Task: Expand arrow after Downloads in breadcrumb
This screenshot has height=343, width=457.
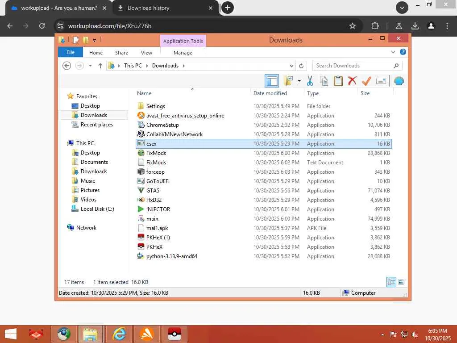Action: [x=183, y=66]
